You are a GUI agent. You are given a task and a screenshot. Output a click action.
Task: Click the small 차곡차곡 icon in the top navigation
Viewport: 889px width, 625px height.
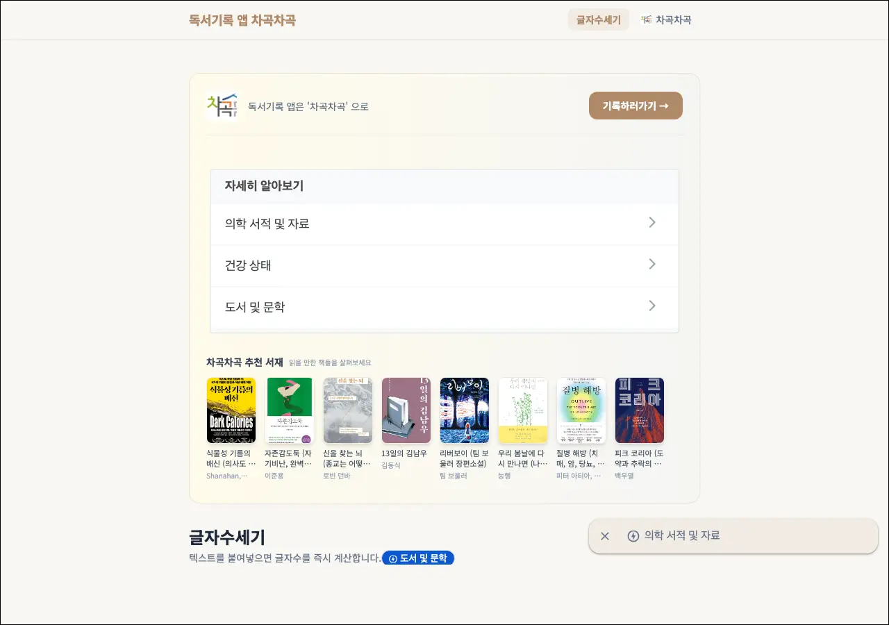point(646,19)
